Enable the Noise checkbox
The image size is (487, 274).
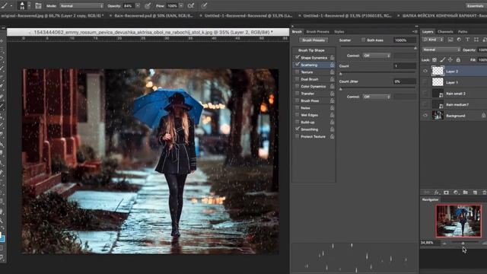point(298,107)
